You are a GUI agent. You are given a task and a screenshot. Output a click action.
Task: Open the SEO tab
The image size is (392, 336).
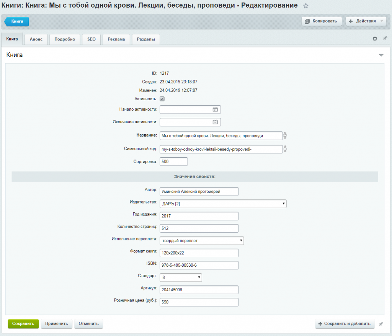pos(91,39)
